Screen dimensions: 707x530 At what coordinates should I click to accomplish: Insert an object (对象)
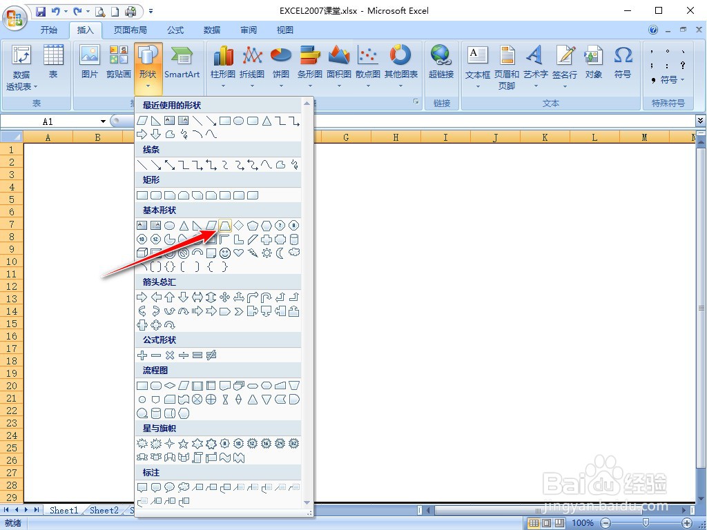(593, 62)
